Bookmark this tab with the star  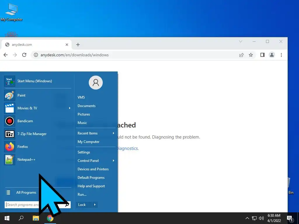point(251,55)
